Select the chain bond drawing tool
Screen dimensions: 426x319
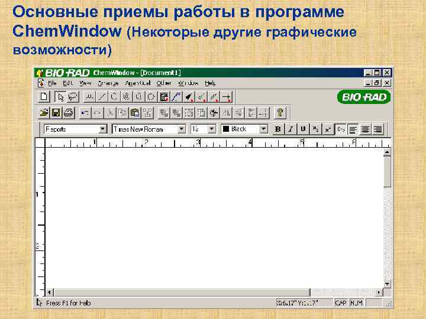click(x=89, y=97)
